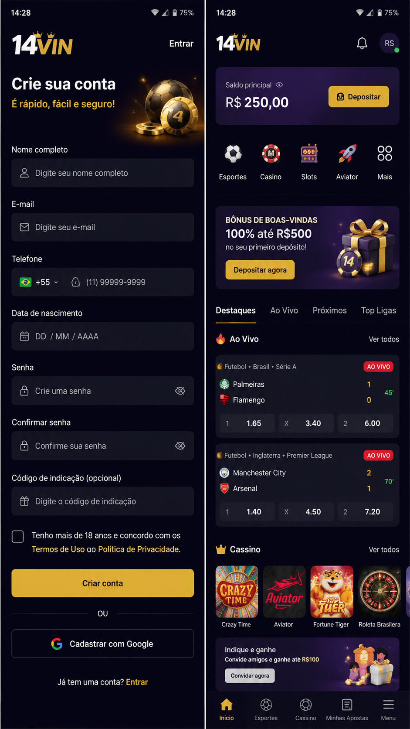Open the RS profile avatar
This screenshot has height=729, width=410.
coord(389,43)
